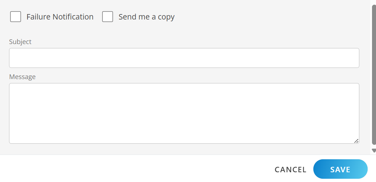Click the scroll down arrow
Viewport: 376px width, 182px height.
[x=374, y=151]
